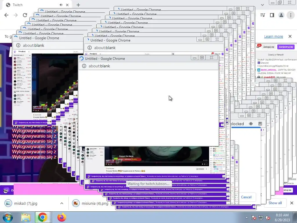The image size is (297, 223).
Task: View site info icon in the middle popup window
Action: [90, 48]
